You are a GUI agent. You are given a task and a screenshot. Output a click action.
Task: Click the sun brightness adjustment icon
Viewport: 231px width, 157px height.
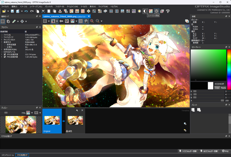point(139,11)
